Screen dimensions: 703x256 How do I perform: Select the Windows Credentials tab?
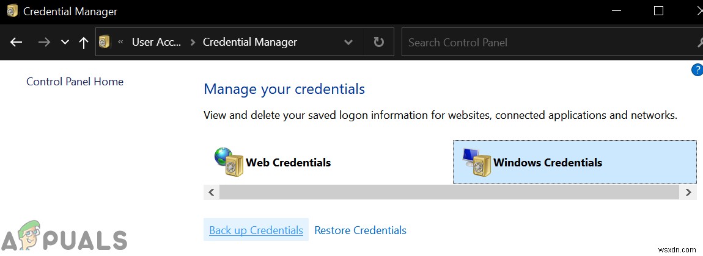coord(547,163)
